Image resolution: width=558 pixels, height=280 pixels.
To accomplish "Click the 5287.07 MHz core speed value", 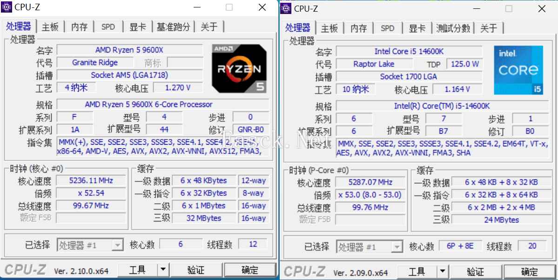I will click(370, 182).
